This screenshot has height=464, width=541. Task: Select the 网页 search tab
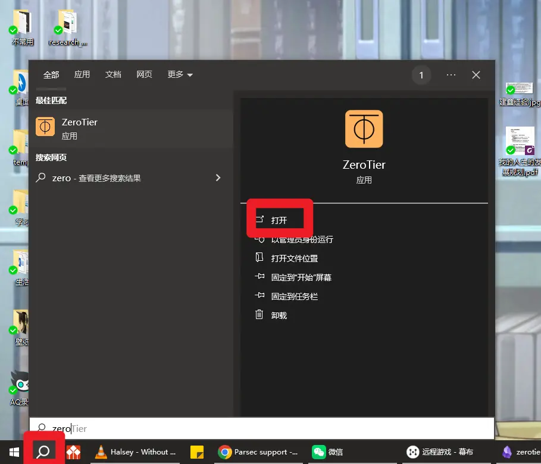point(144,75)
